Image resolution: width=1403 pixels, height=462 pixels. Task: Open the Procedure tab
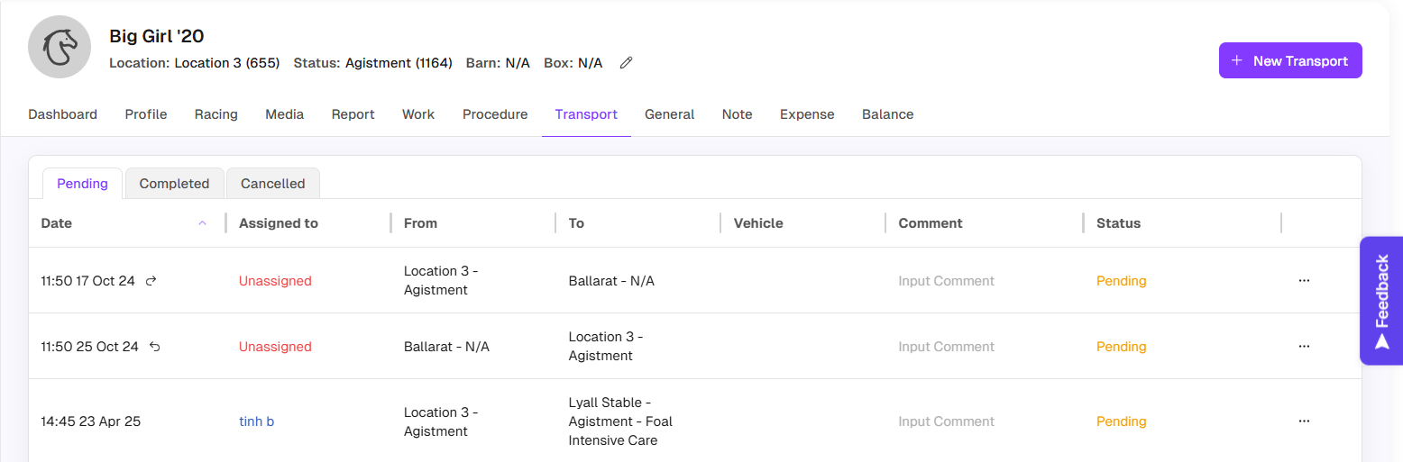pyautogui.click(x=495, y=114)
